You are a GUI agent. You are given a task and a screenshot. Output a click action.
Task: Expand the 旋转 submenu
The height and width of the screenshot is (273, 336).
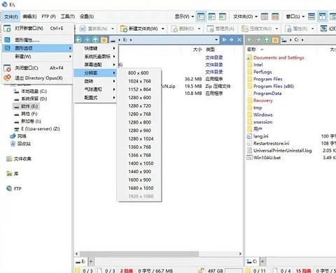pyautogui.click(x=95, y=81)
